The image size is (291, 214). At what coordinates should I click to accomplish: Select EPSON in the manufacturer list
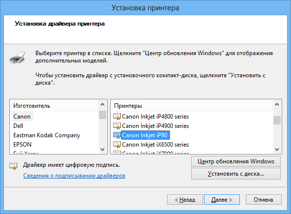coord(22,144)
